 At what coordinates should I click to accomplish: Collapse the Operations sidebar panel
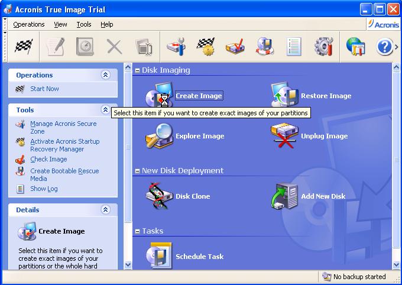coord(105,75)
